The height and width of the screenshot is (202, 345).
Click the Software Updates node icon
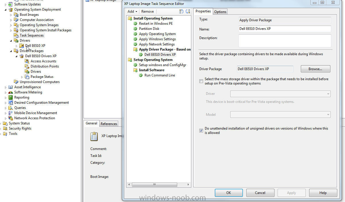click(11, 4)
